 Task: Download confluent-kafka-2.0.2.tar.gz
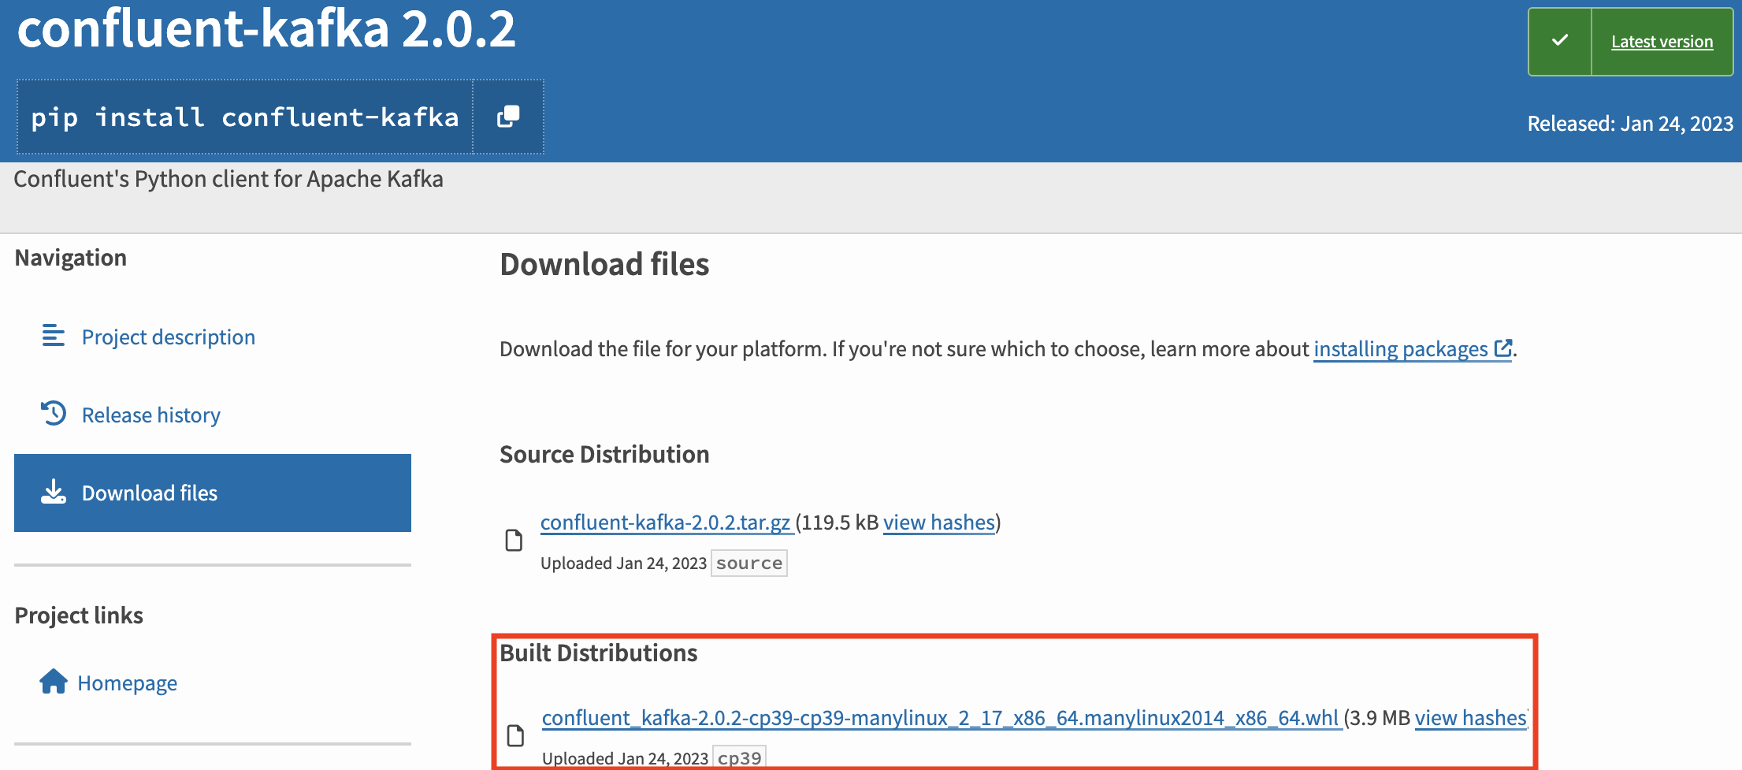pos(666,523)
